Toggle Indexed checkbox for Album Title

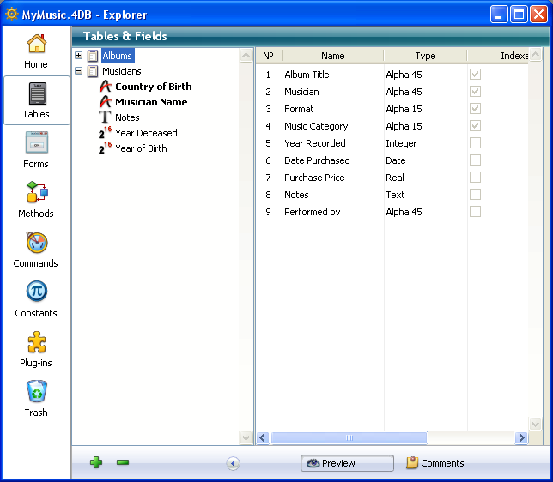475,75
